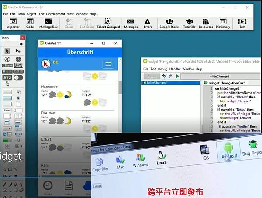262x198 pixels.
Task: Click the Test toolbar button
Action: pyautogui.click(x=242, y=23)
